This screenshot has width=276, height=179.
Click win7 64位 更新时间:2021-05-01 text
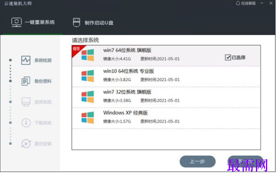[x=160, y=59]
